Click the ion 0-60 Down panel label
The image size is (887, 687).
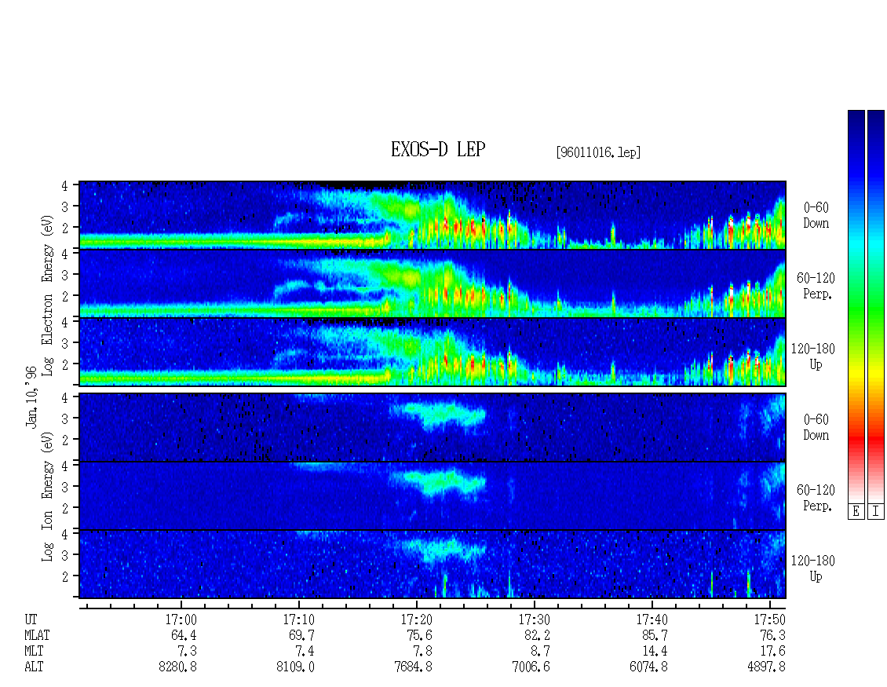(816, 427)
